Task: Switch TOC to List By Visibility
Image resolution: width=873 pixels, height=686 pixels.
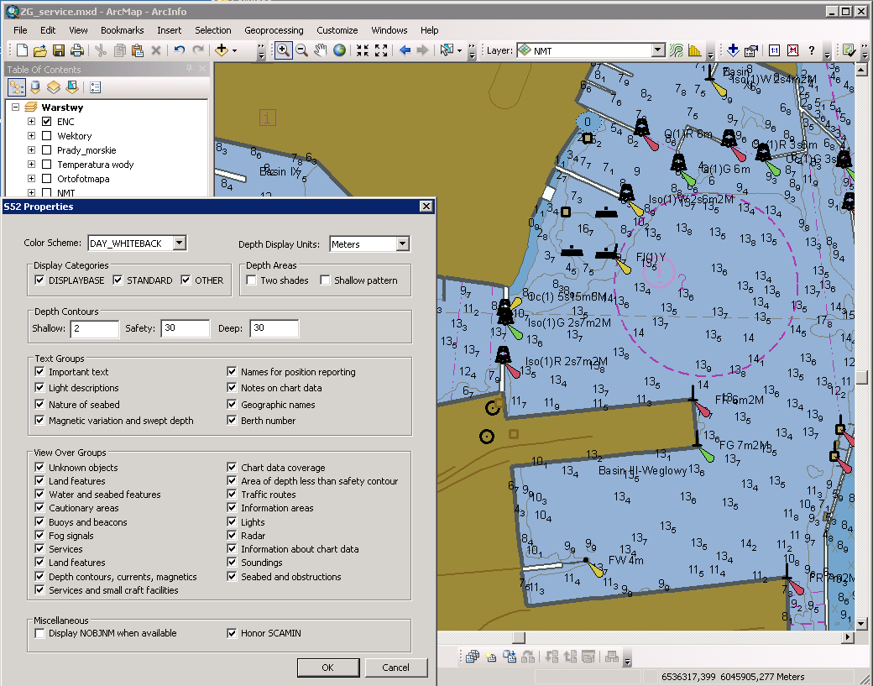Action: 54,87
